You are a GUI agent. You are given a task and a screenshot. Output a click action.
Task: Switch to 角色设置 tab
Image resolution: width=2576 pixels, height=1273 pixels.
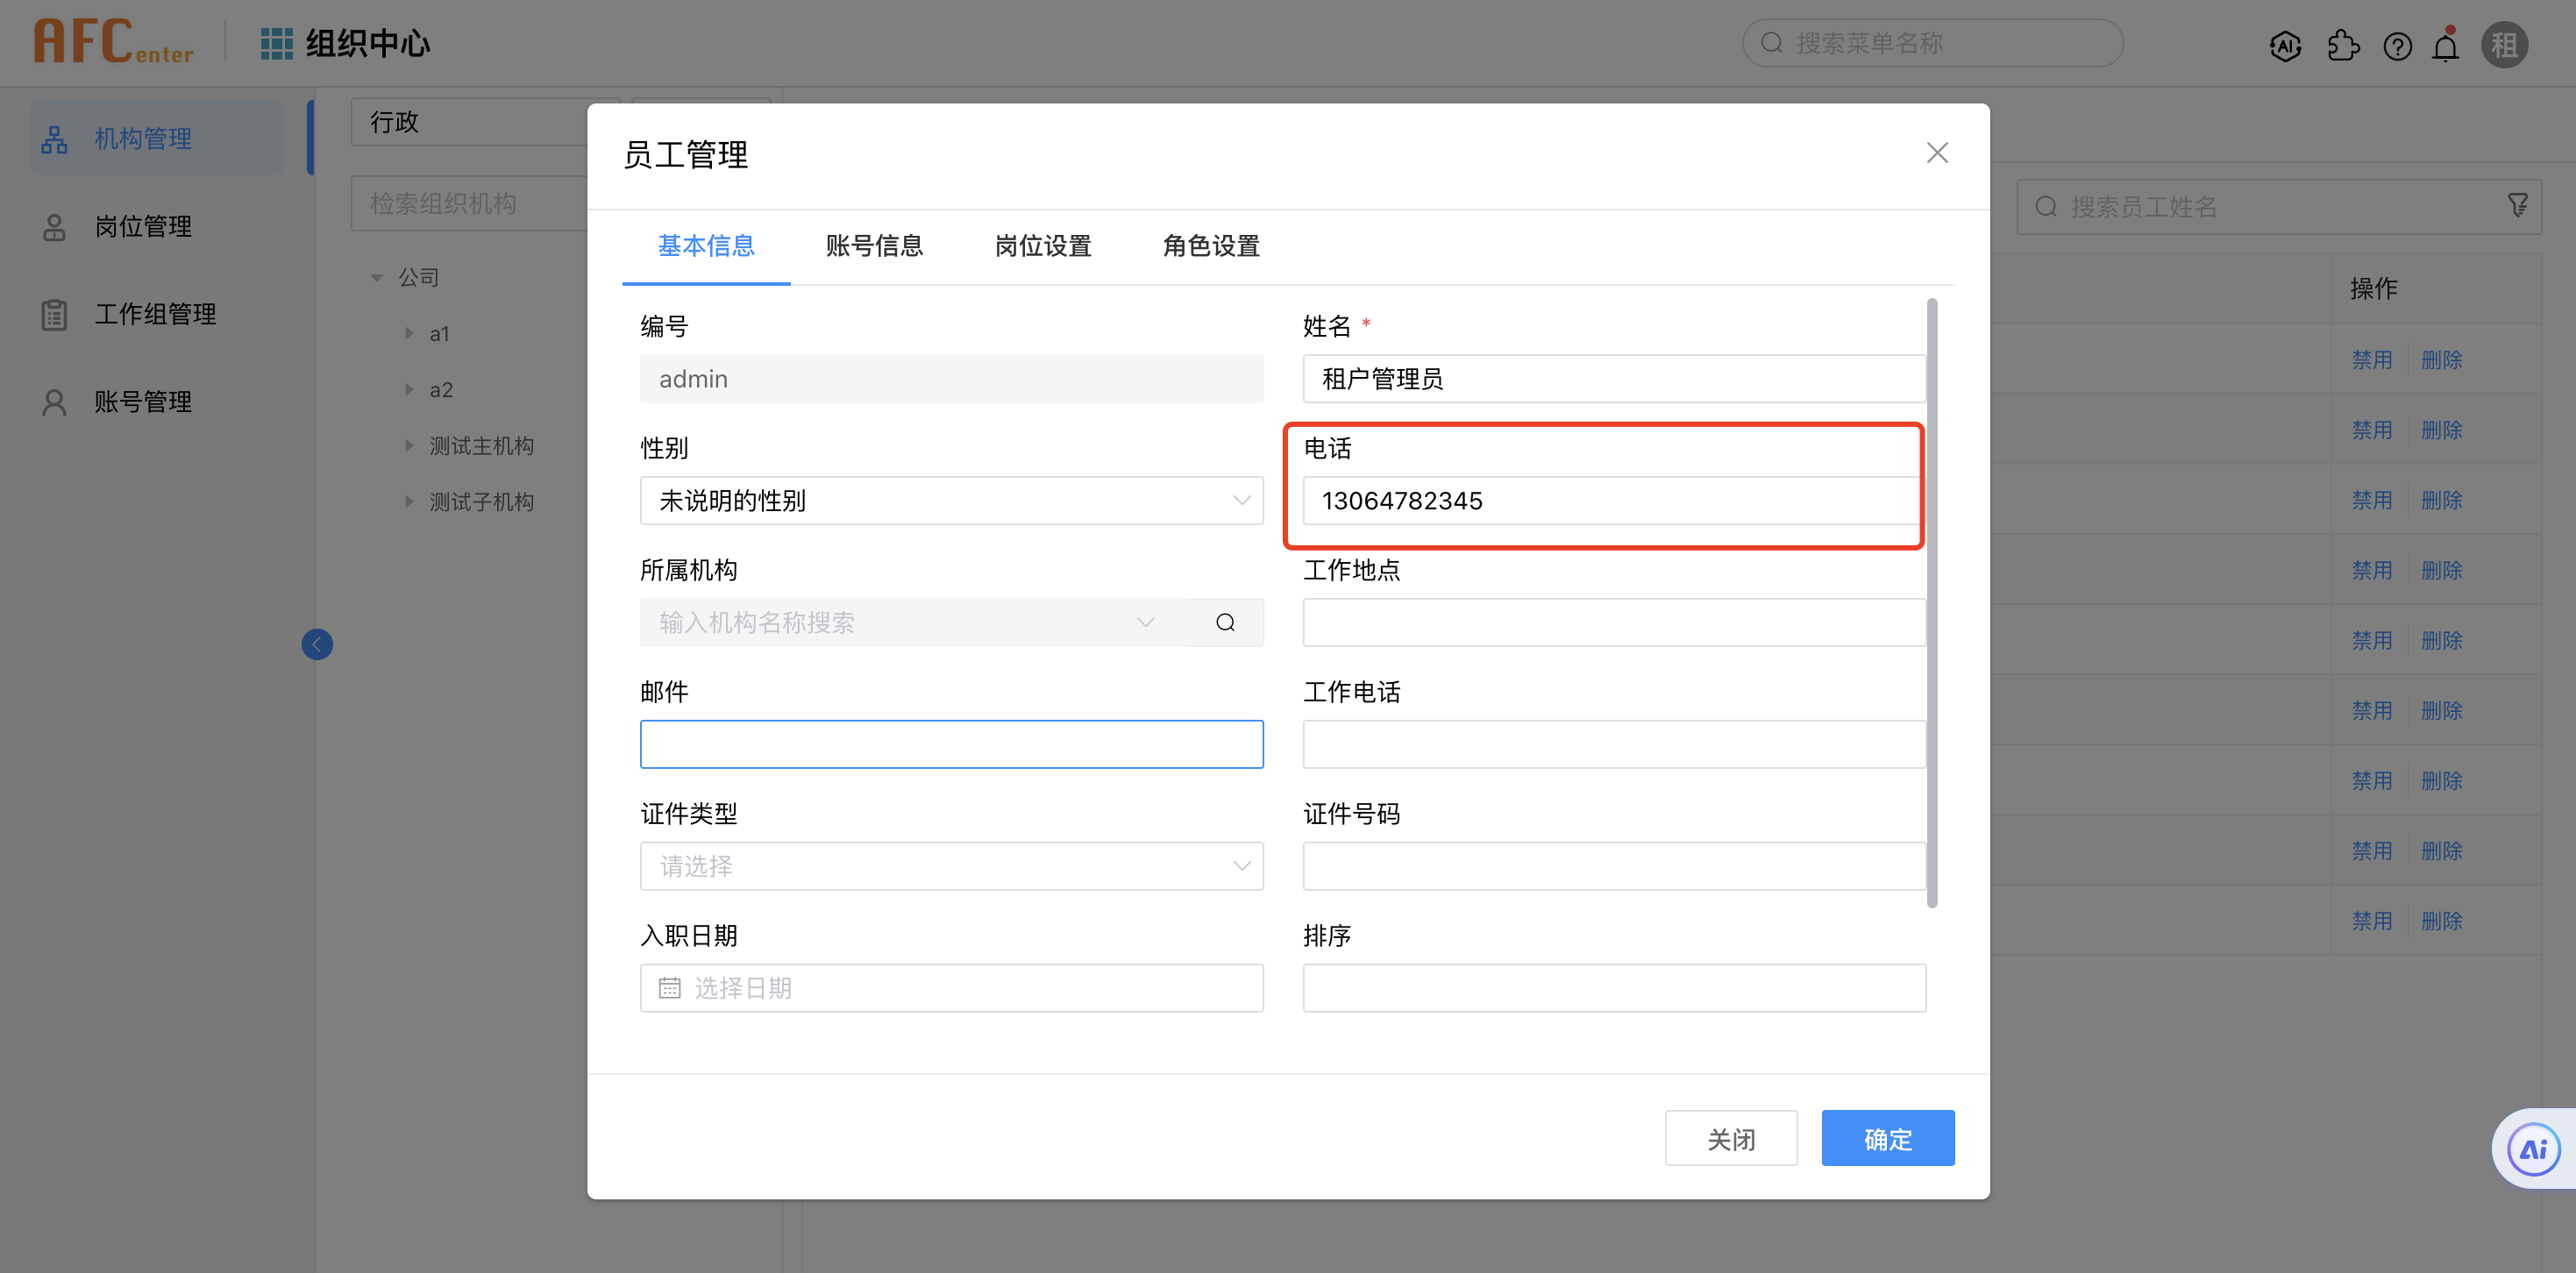(x=1210, y=246)
